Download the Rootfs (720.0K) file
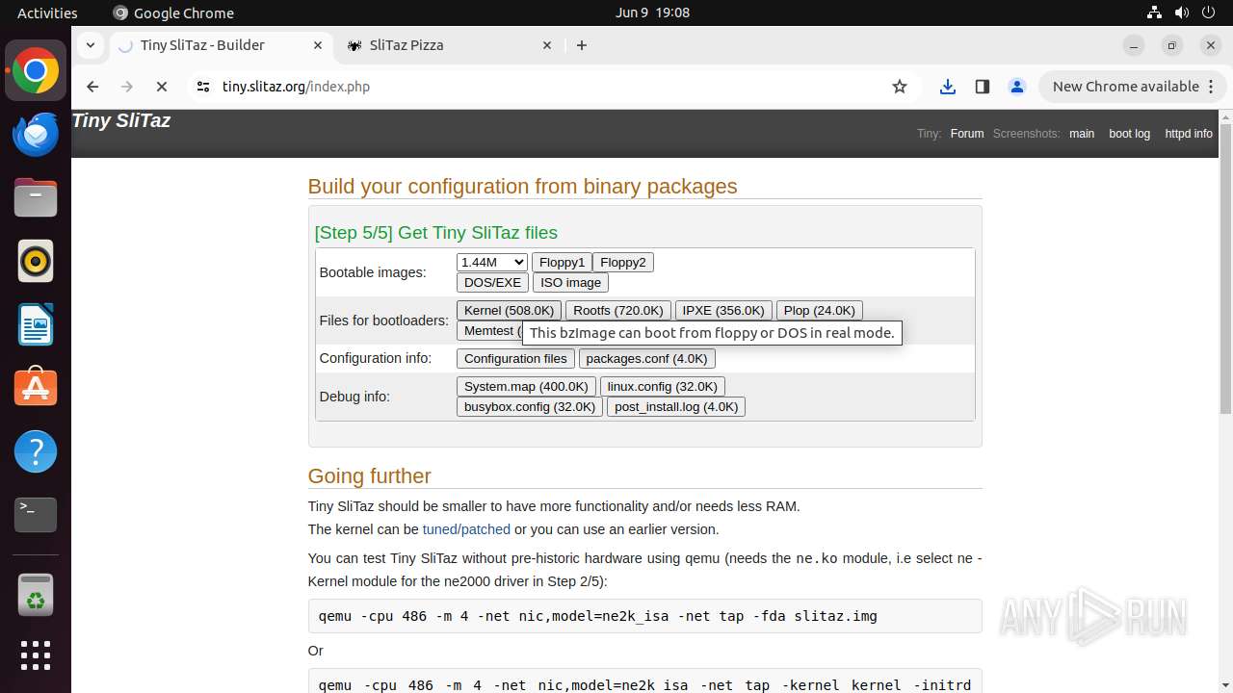Screen dimensions: 1233x693 (x=618, y=310)
